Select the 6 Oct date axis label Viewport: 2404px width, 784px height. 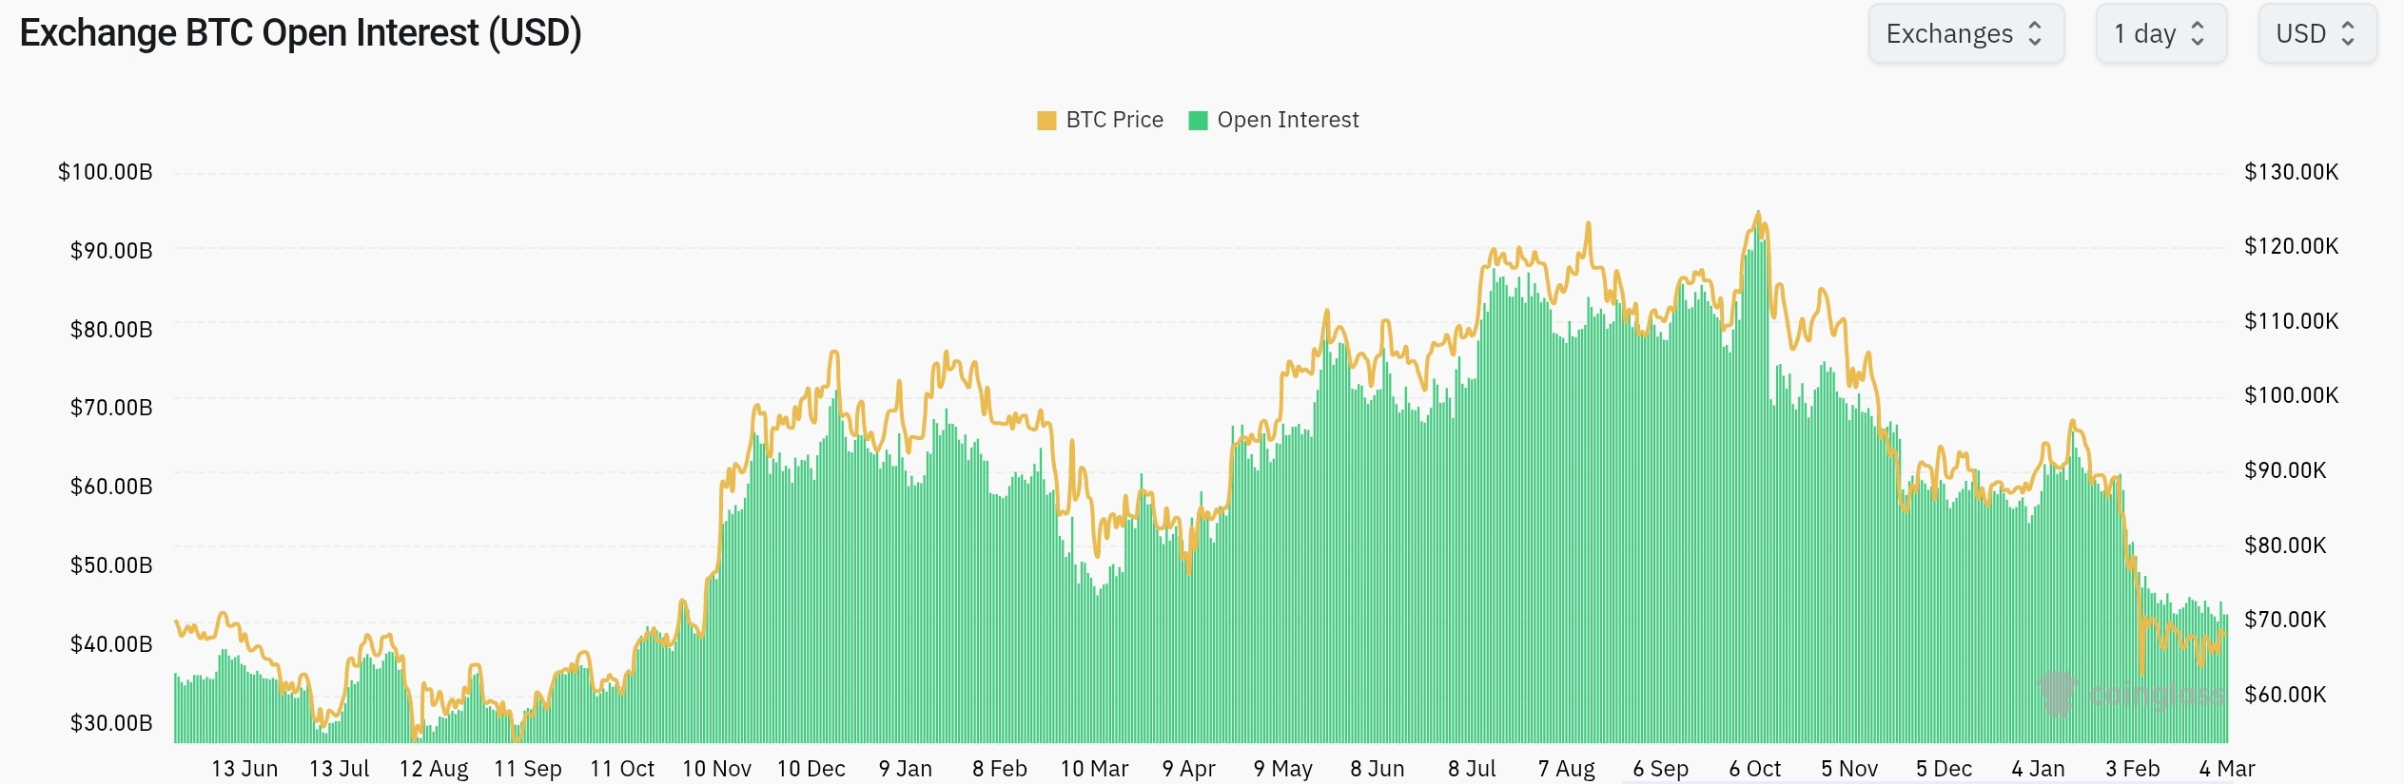coord(1754,768)
